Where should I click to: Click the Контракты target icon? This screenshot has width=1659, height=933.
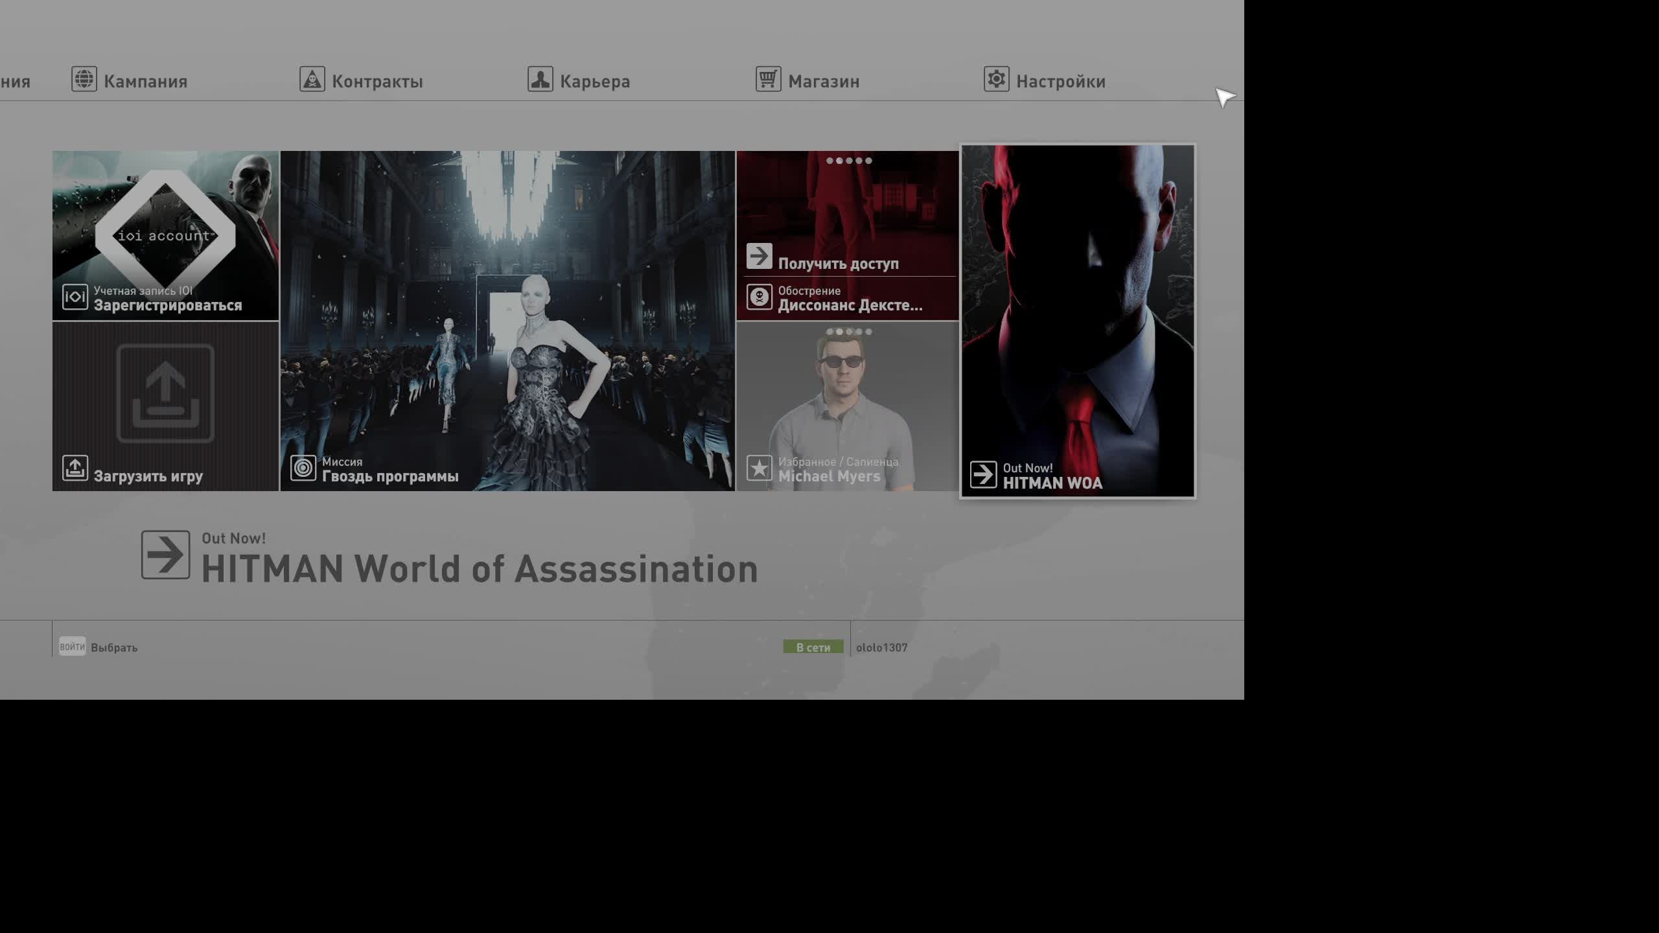tap(312, 79)
